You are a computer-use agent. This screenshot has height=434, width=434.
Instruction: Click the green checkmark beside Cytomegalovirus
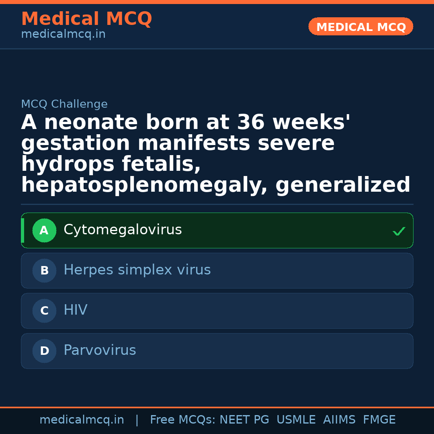[399, 231]
